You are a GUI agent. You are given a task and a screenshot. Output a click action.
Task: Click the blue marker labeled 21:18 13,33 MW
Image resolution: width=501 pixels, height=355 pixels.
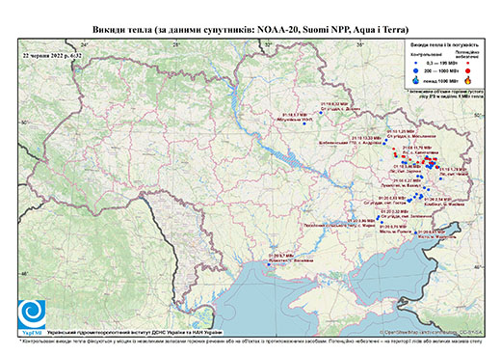[x=384, y=144]
